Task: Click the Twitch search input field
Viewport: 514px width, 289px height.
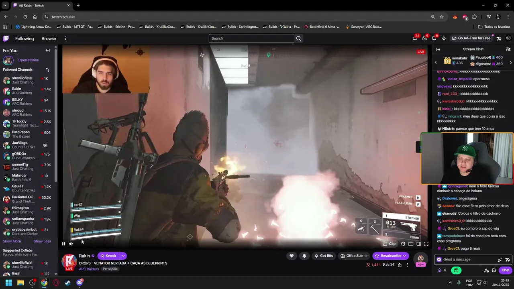Action: coord(251,39)
